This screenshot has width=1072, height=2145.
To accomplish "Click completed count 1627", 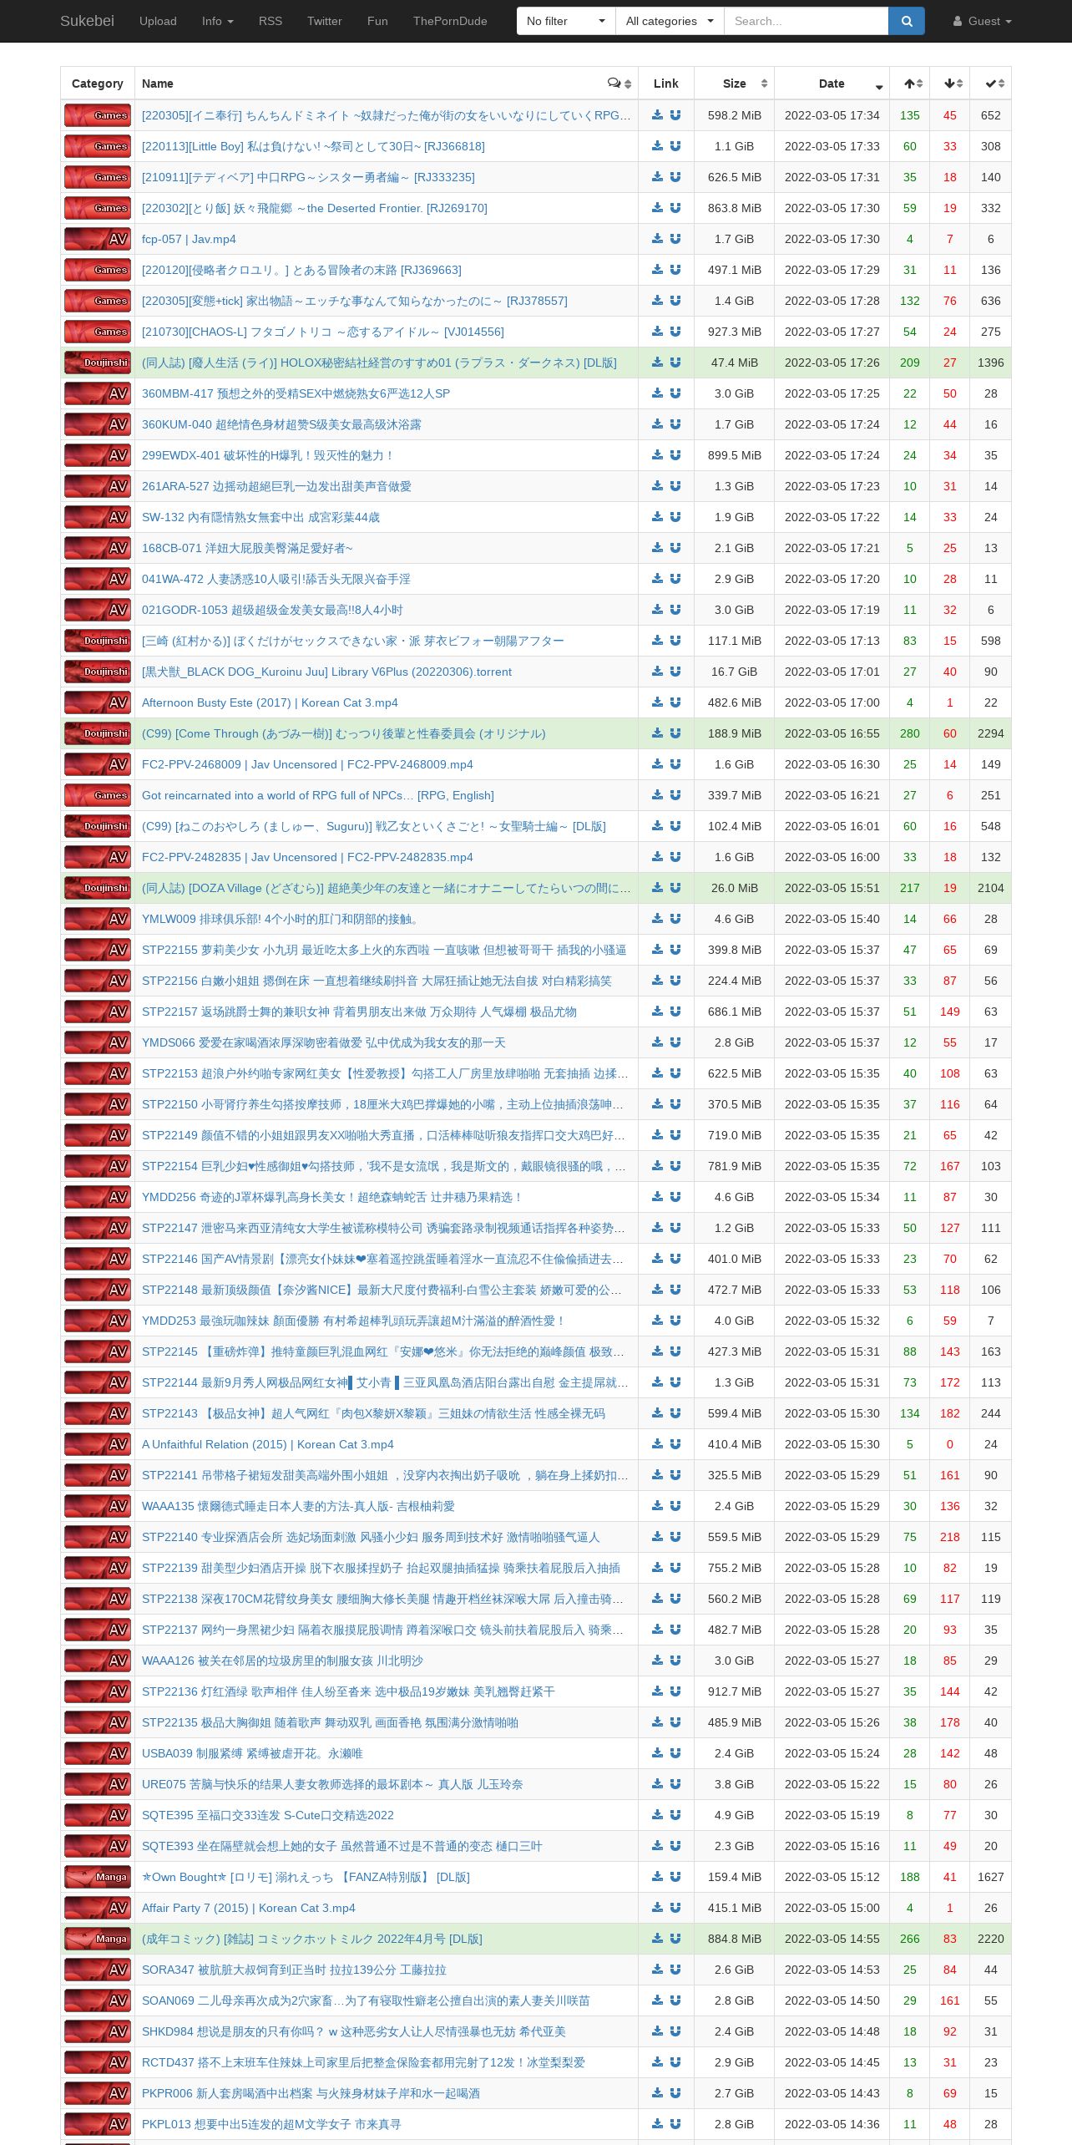I will click(991, 1877).
